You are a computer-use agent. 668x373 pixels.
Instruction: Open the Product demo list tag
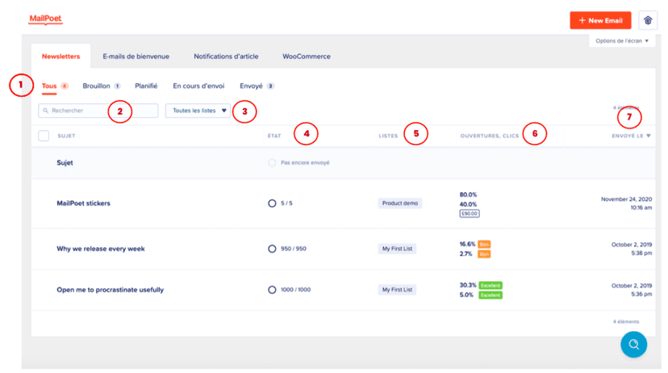pos(400,203)
